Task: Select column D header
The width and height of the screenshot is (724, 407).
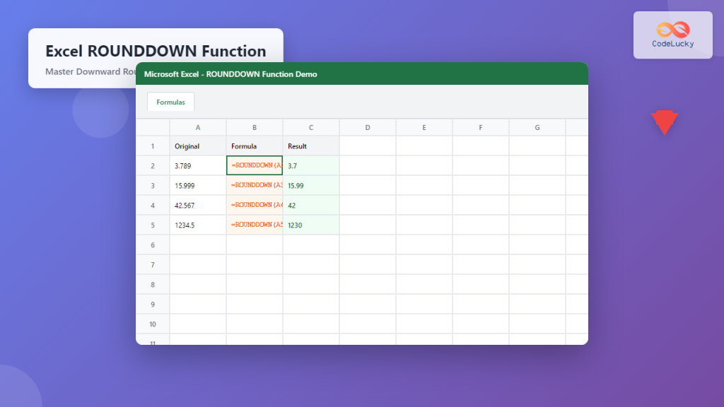Action: click(368, 127)
